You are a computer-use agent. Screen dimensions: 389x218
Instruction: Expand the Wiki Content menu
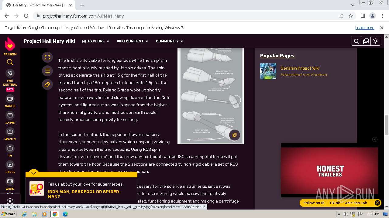click(133, 41)
